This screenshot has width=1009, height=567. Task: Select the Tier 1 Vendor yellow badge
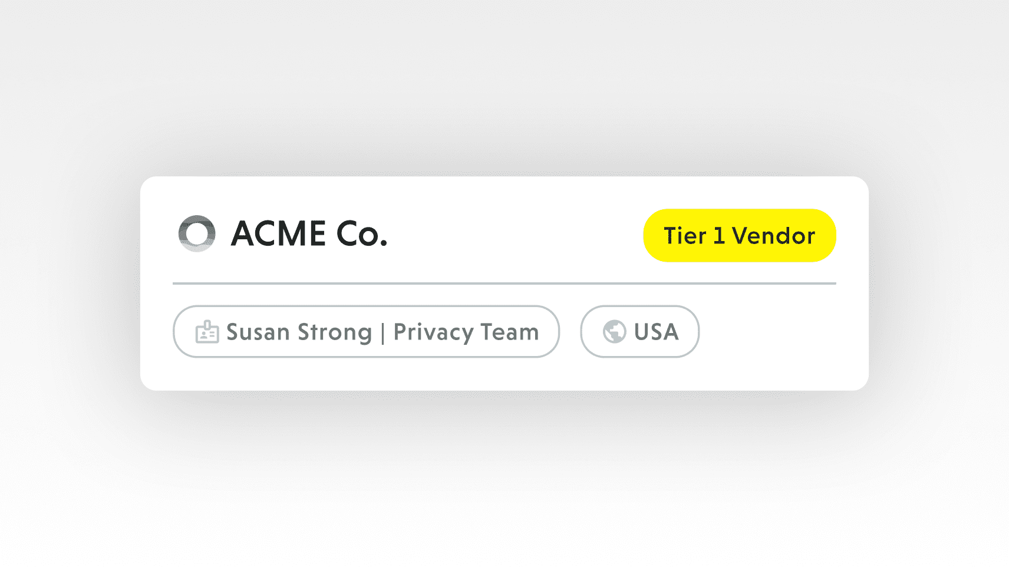pos(739,235)
